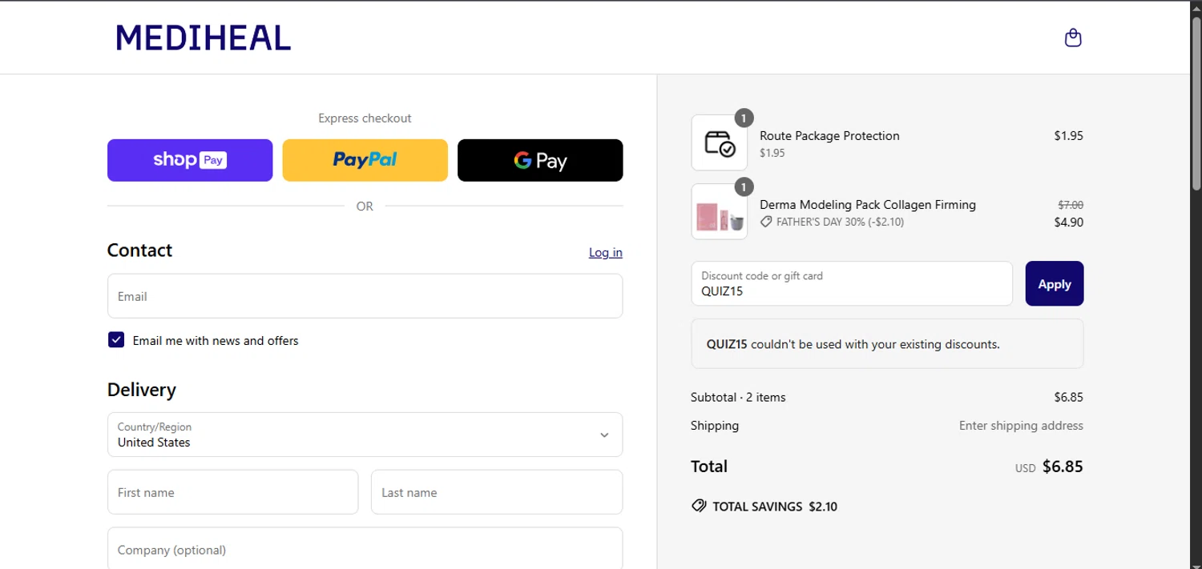This screenshot has width=1202, height=569.
Task: Click the page vertical scrollbar
Action: click(1196, 104)
